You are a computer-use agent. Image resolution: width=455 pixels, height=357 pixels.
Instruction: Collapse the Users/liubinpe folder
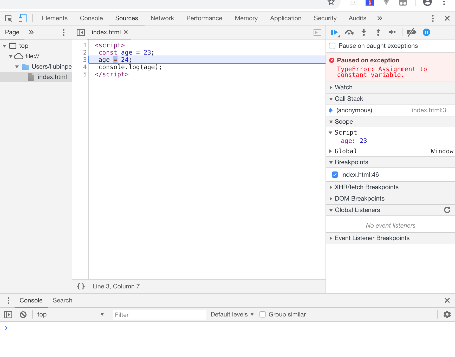click(x=17, y=67)
